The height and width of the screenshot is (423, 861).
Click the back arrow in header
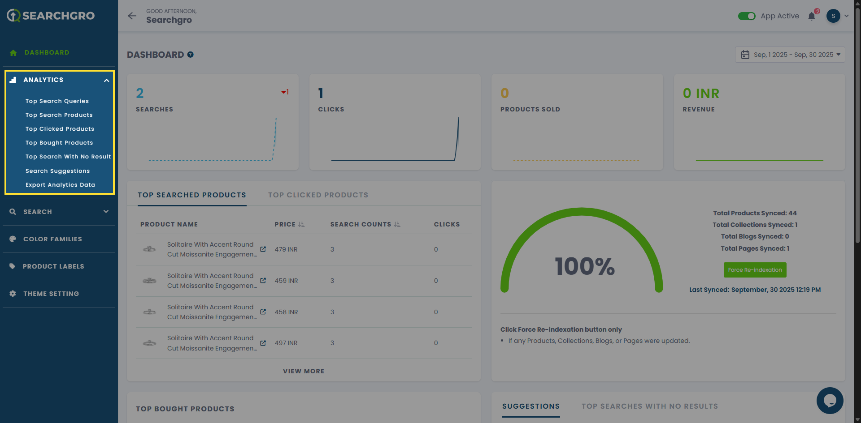[x=132, y=16]
